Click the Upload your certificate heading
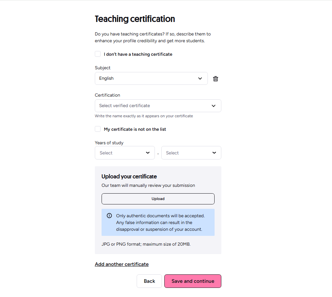332x297 pixels. pyautogui.click(x=129, y=176)
